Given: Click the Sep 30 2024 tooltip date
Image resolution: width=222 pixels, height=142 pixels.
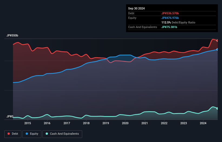Looking at the screenshot, I should (136, 8).
